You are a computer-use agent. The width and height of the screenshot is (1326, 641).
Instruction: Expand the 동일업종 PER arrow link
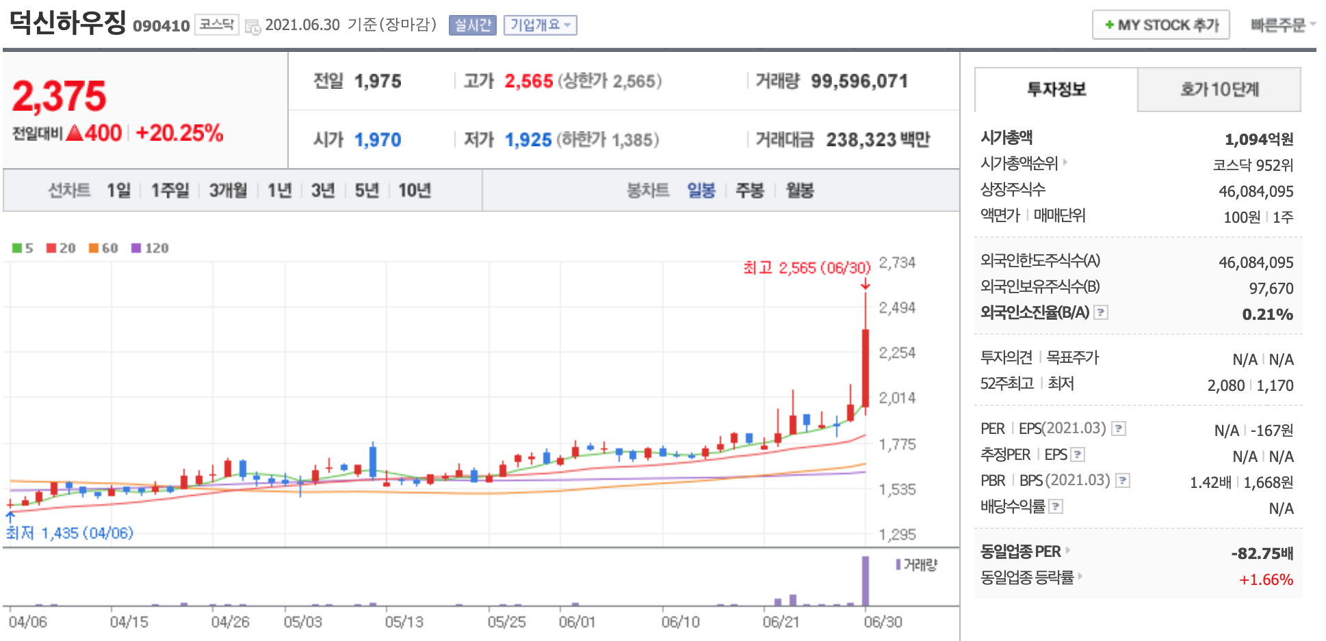click(1067, 551)
